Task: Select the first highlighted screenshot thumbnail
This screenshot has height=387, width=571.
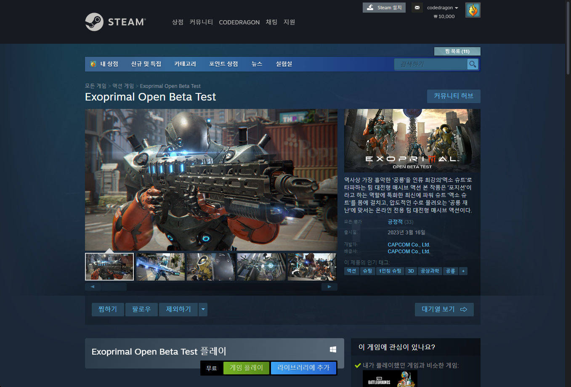Action: (109, 267)
